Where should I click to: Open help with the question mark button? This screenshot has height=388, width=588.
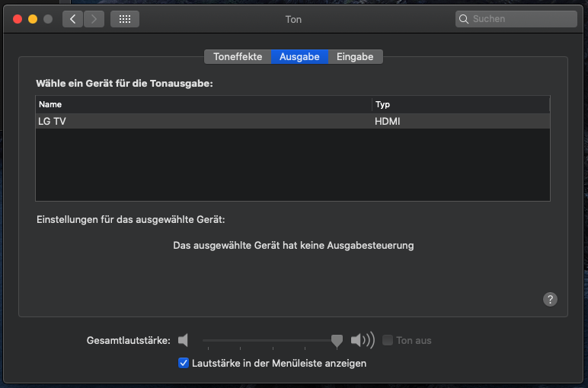coord(550,300)
